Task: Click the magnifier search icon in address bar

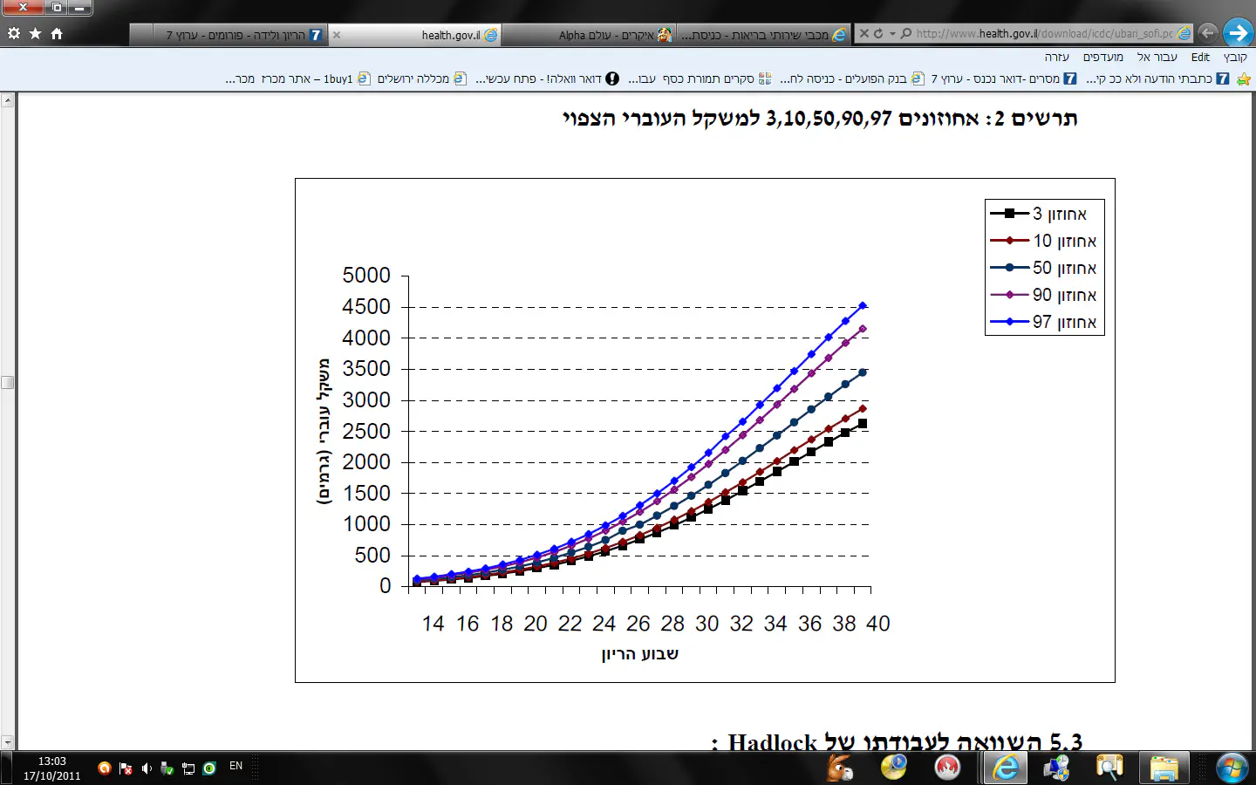Action: (906, 33)
